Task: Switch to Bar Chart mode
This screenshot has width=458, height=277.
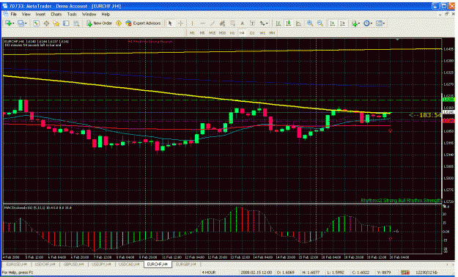Action: (278, 23)
